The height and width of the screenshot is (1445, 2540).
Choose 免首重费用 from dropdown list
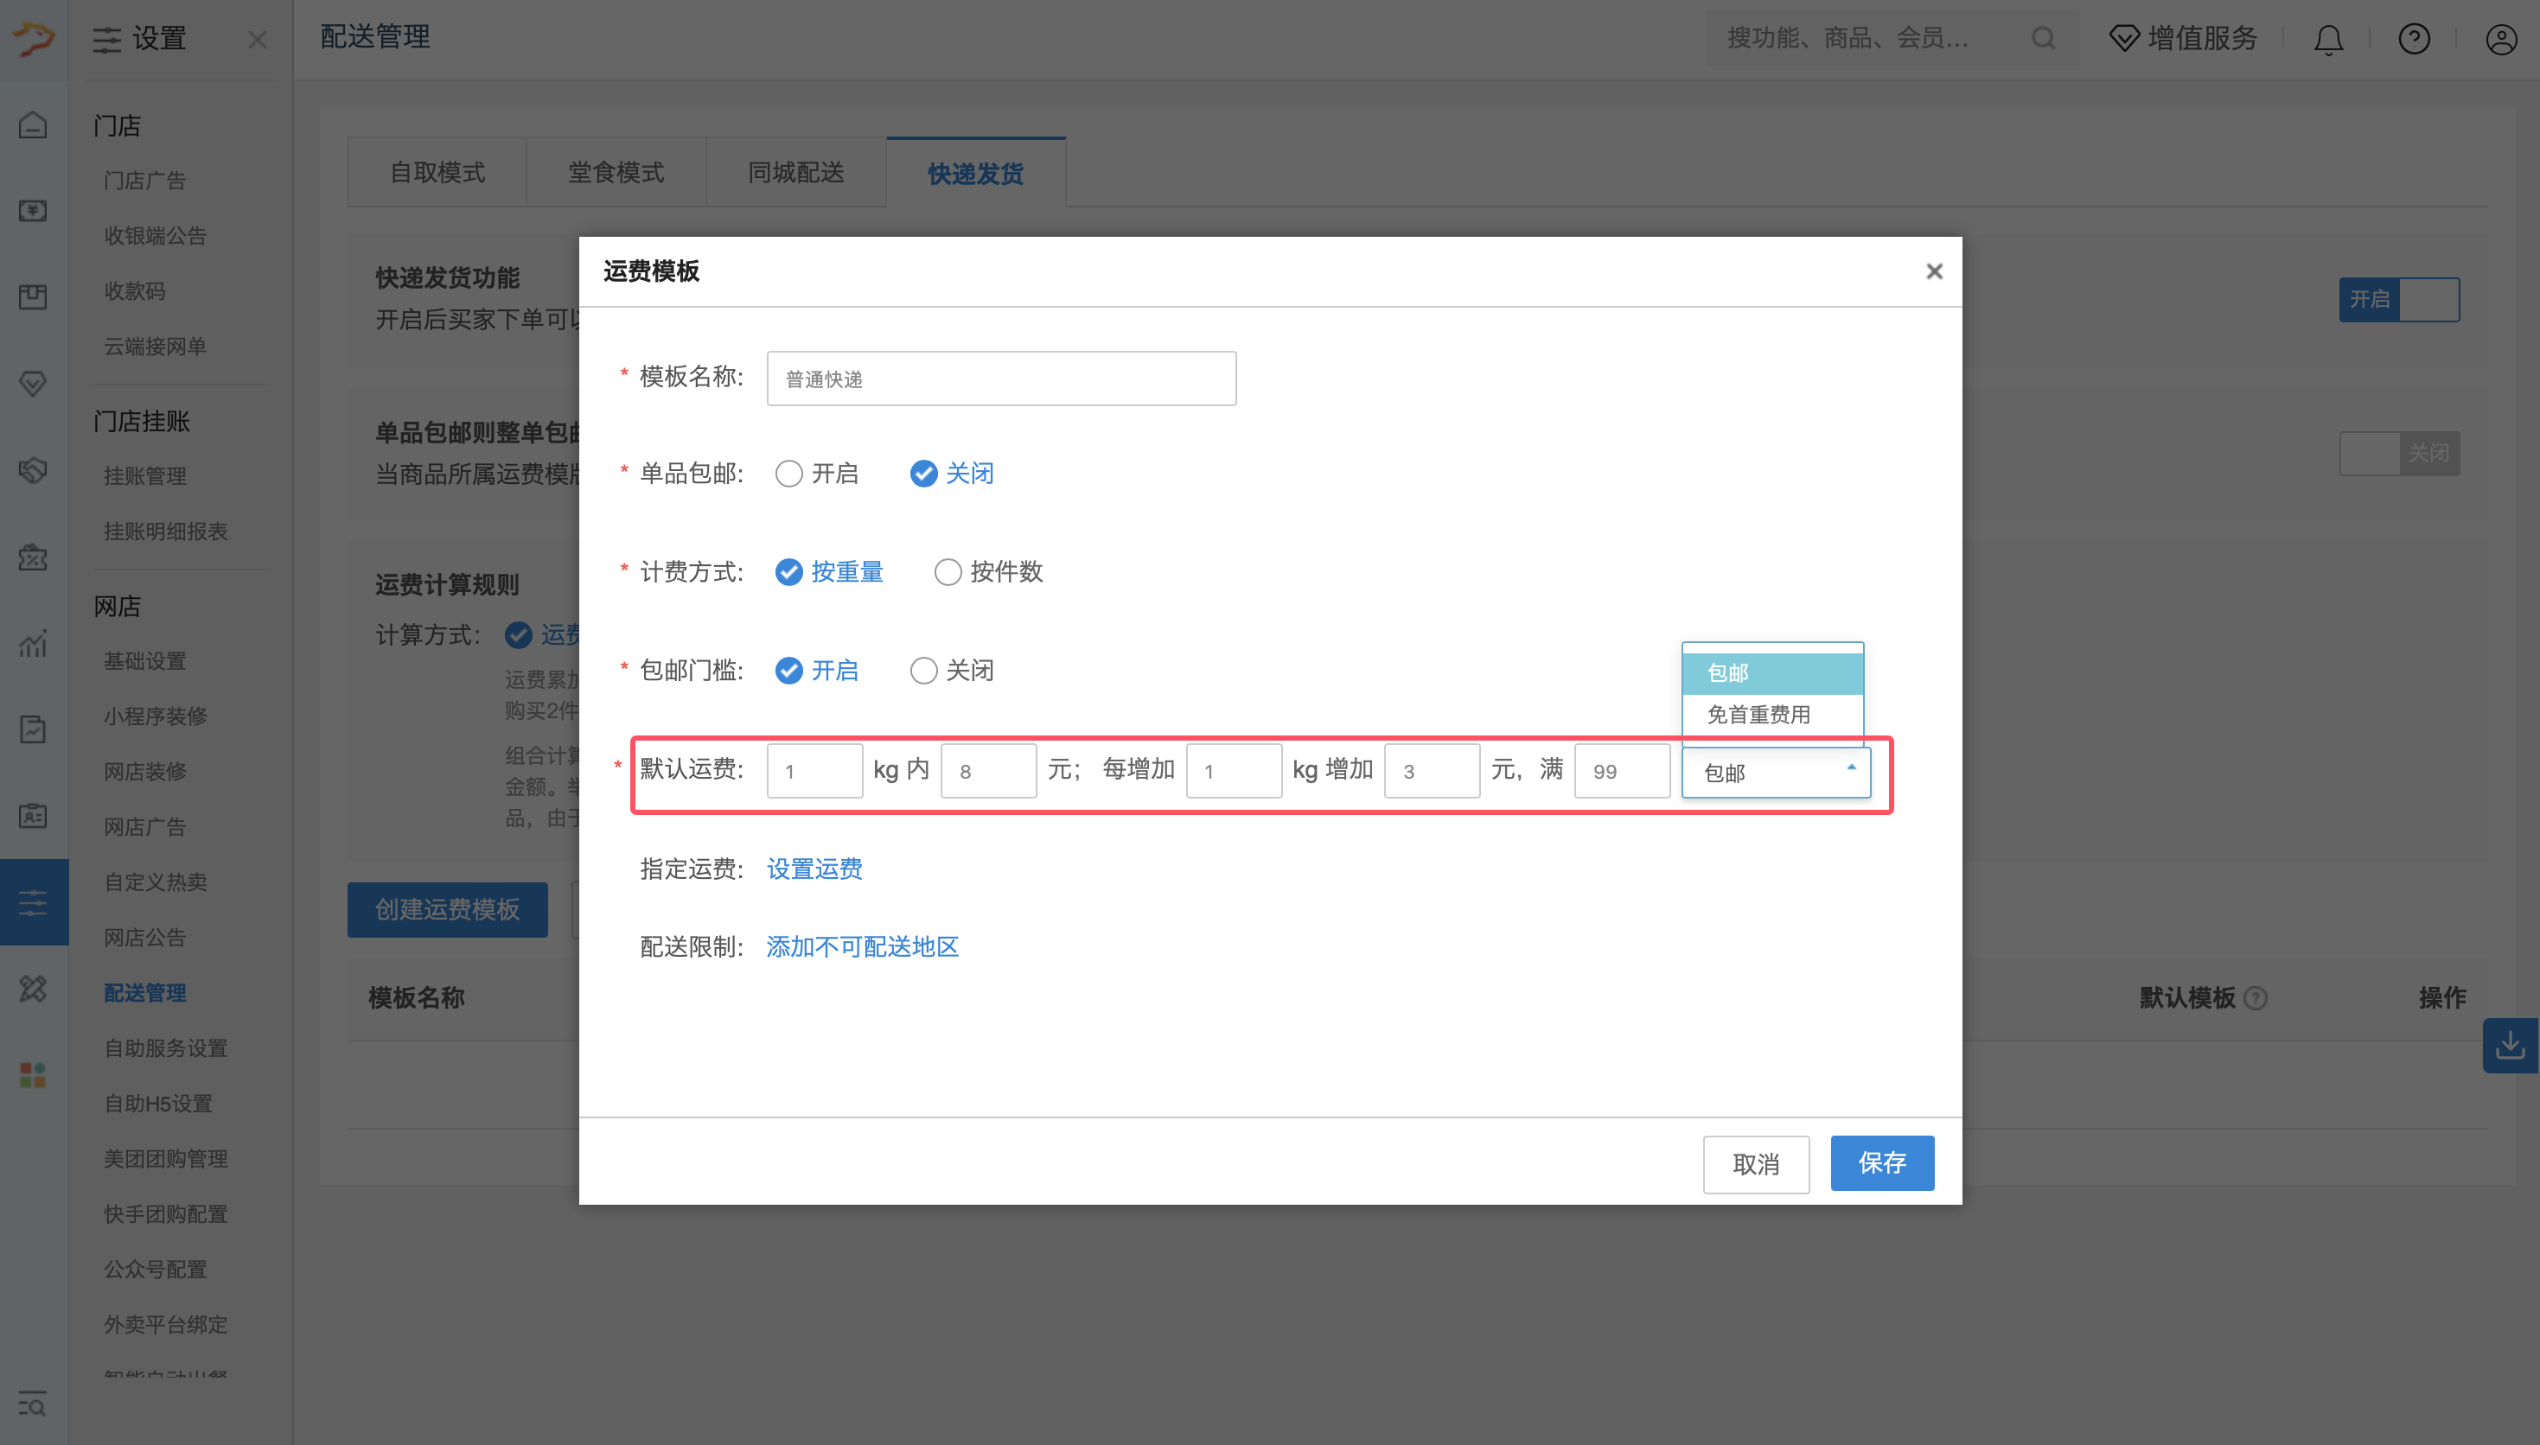coord(1758,715)
